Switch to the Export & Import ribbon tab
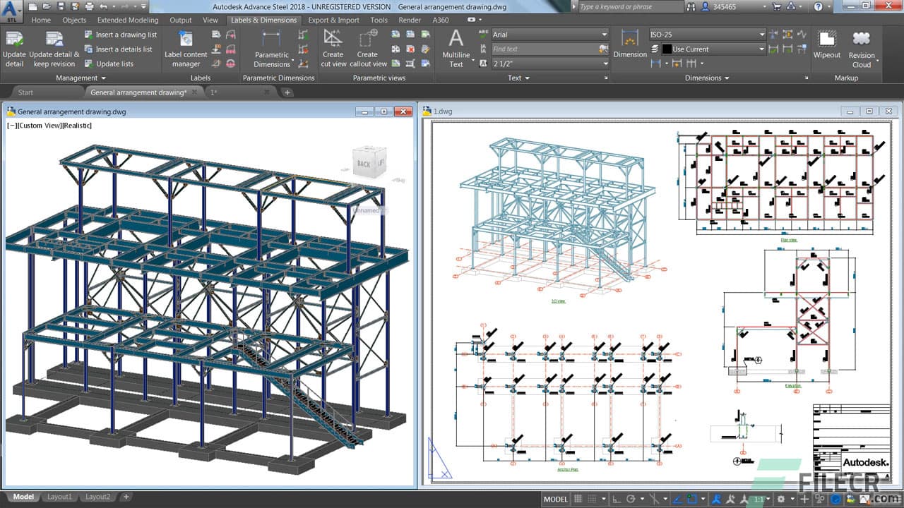 pyautogui.click(x=333, y=20)
